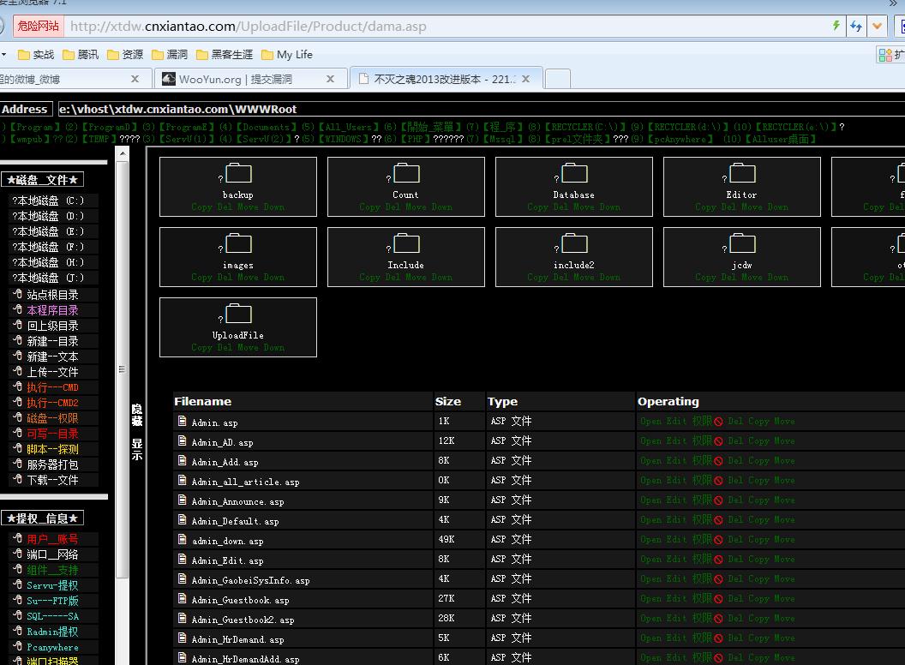Select the 不灭之魂2013改进版本 tab
Image resolution: width=905 pixels, height=665 pixels.
pos(446,79)
